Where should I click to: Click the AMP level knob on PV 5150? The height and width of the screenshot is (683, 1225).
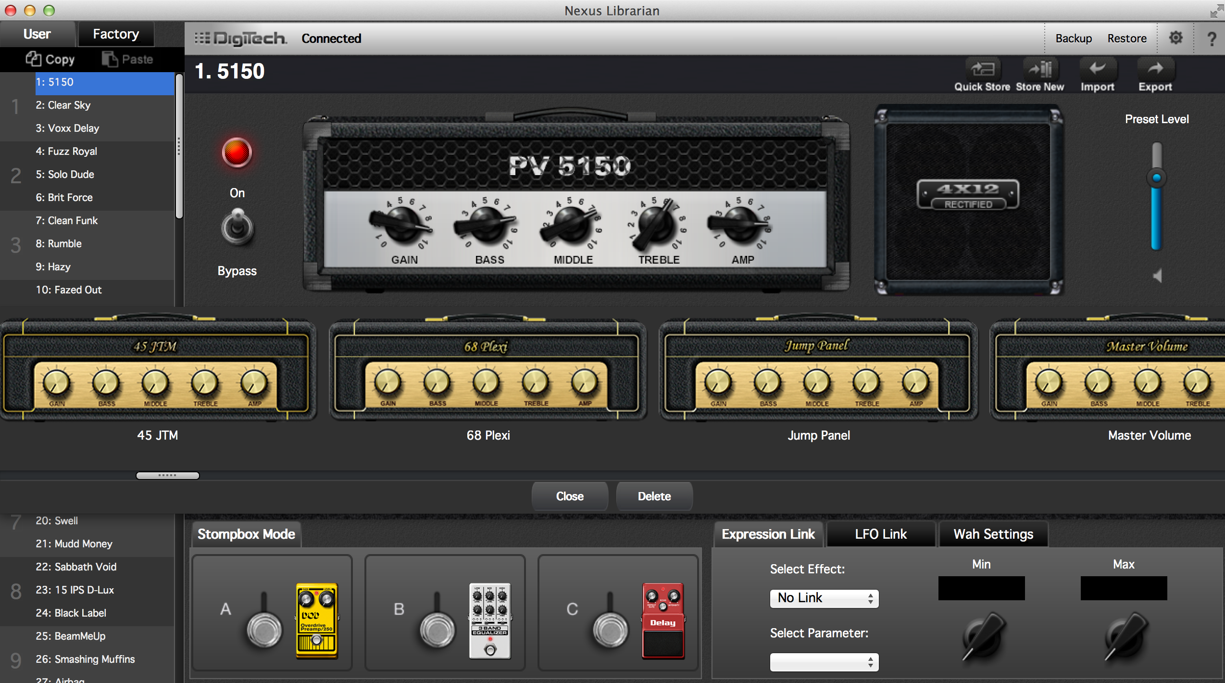pos(739,225)
